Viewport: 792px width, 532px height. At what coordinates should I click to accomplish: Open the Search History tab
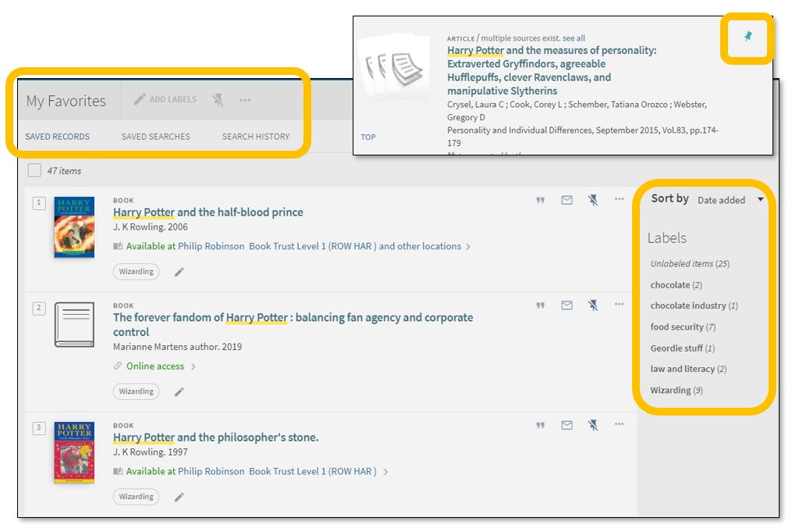click(255, 137)
